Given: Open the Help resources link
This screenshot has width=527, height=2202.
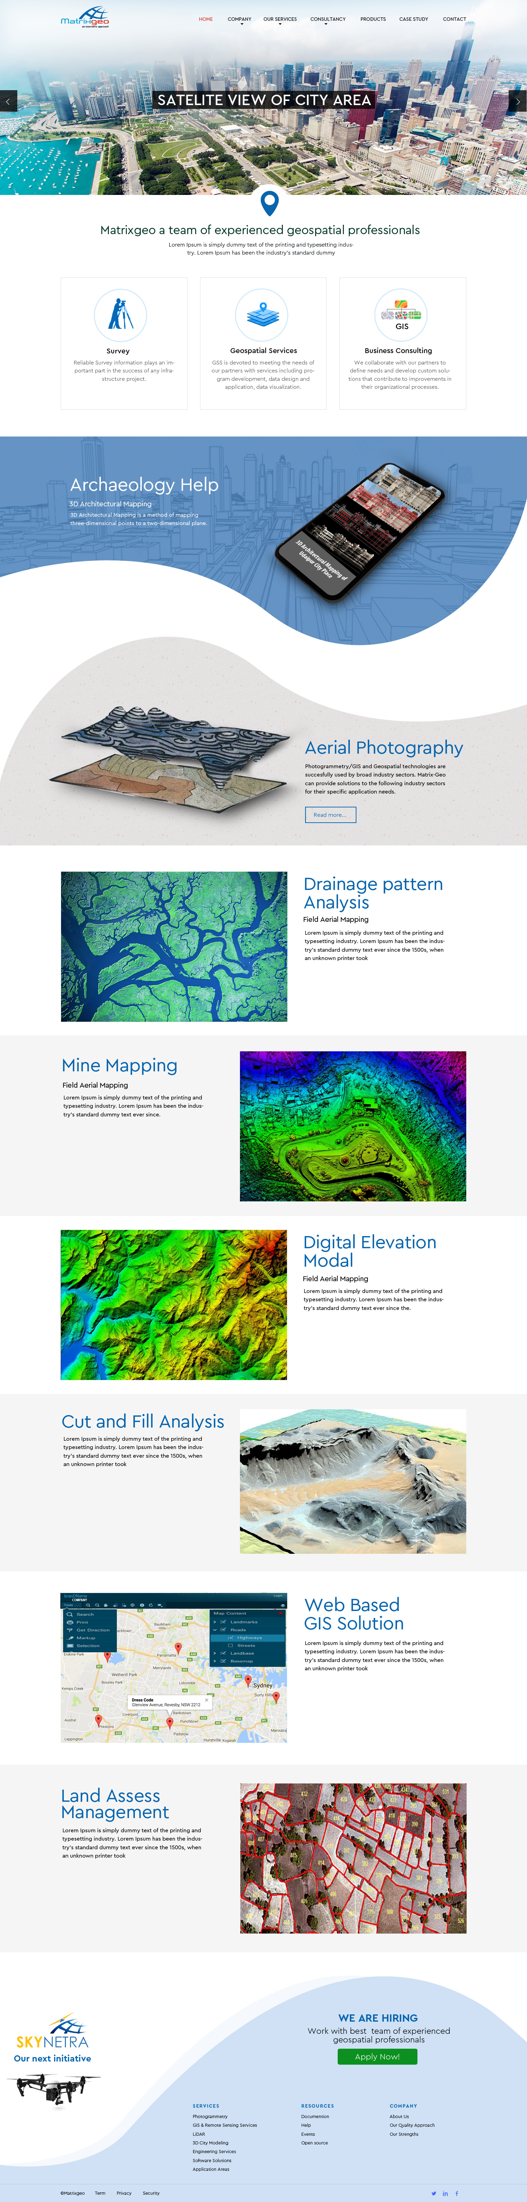Looking at the screenshot, I should (x=306, y=2125).
